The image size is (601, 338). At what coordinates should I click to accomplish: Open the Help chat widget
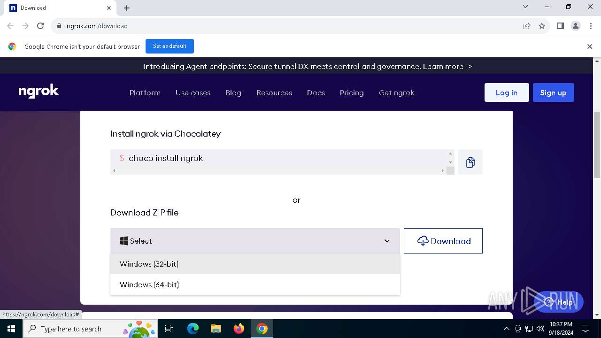(x=559, y=302)
